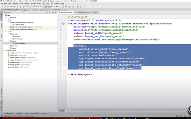Collapse the res folder arrow
This screenshot has width=191, height=119.
coord(6,32)
